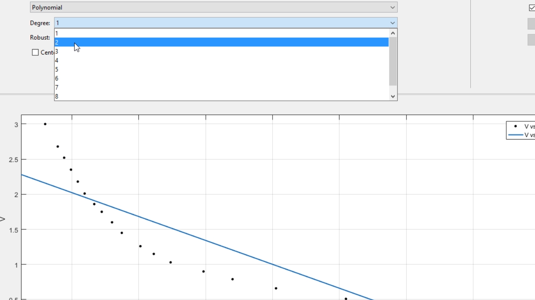Click the Polynomial dropdown chevron arrow

[x=393, y=7]
